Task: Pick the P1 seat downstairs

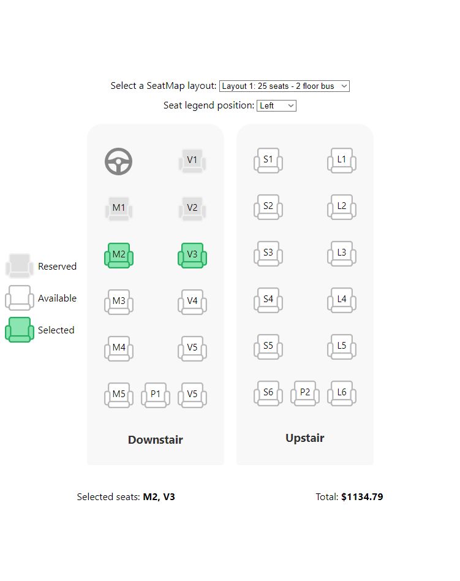Action: [x=156, y=395]
